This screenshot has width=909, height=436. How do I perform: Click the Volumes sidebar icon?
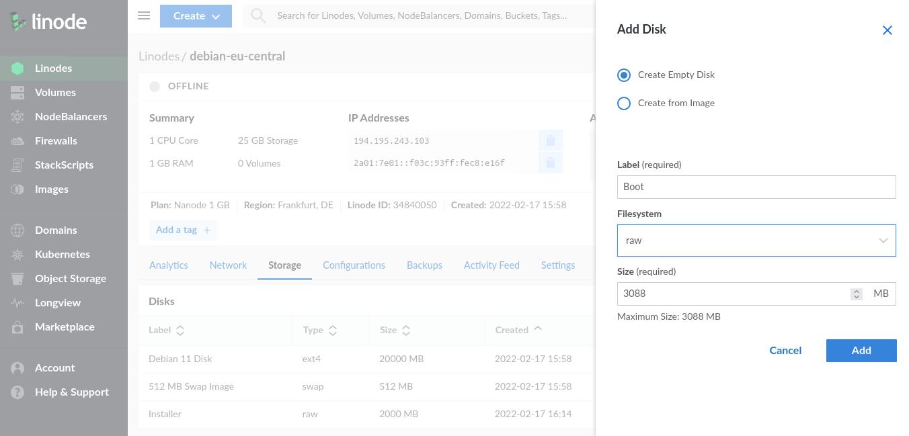click(x=17, y=93)
